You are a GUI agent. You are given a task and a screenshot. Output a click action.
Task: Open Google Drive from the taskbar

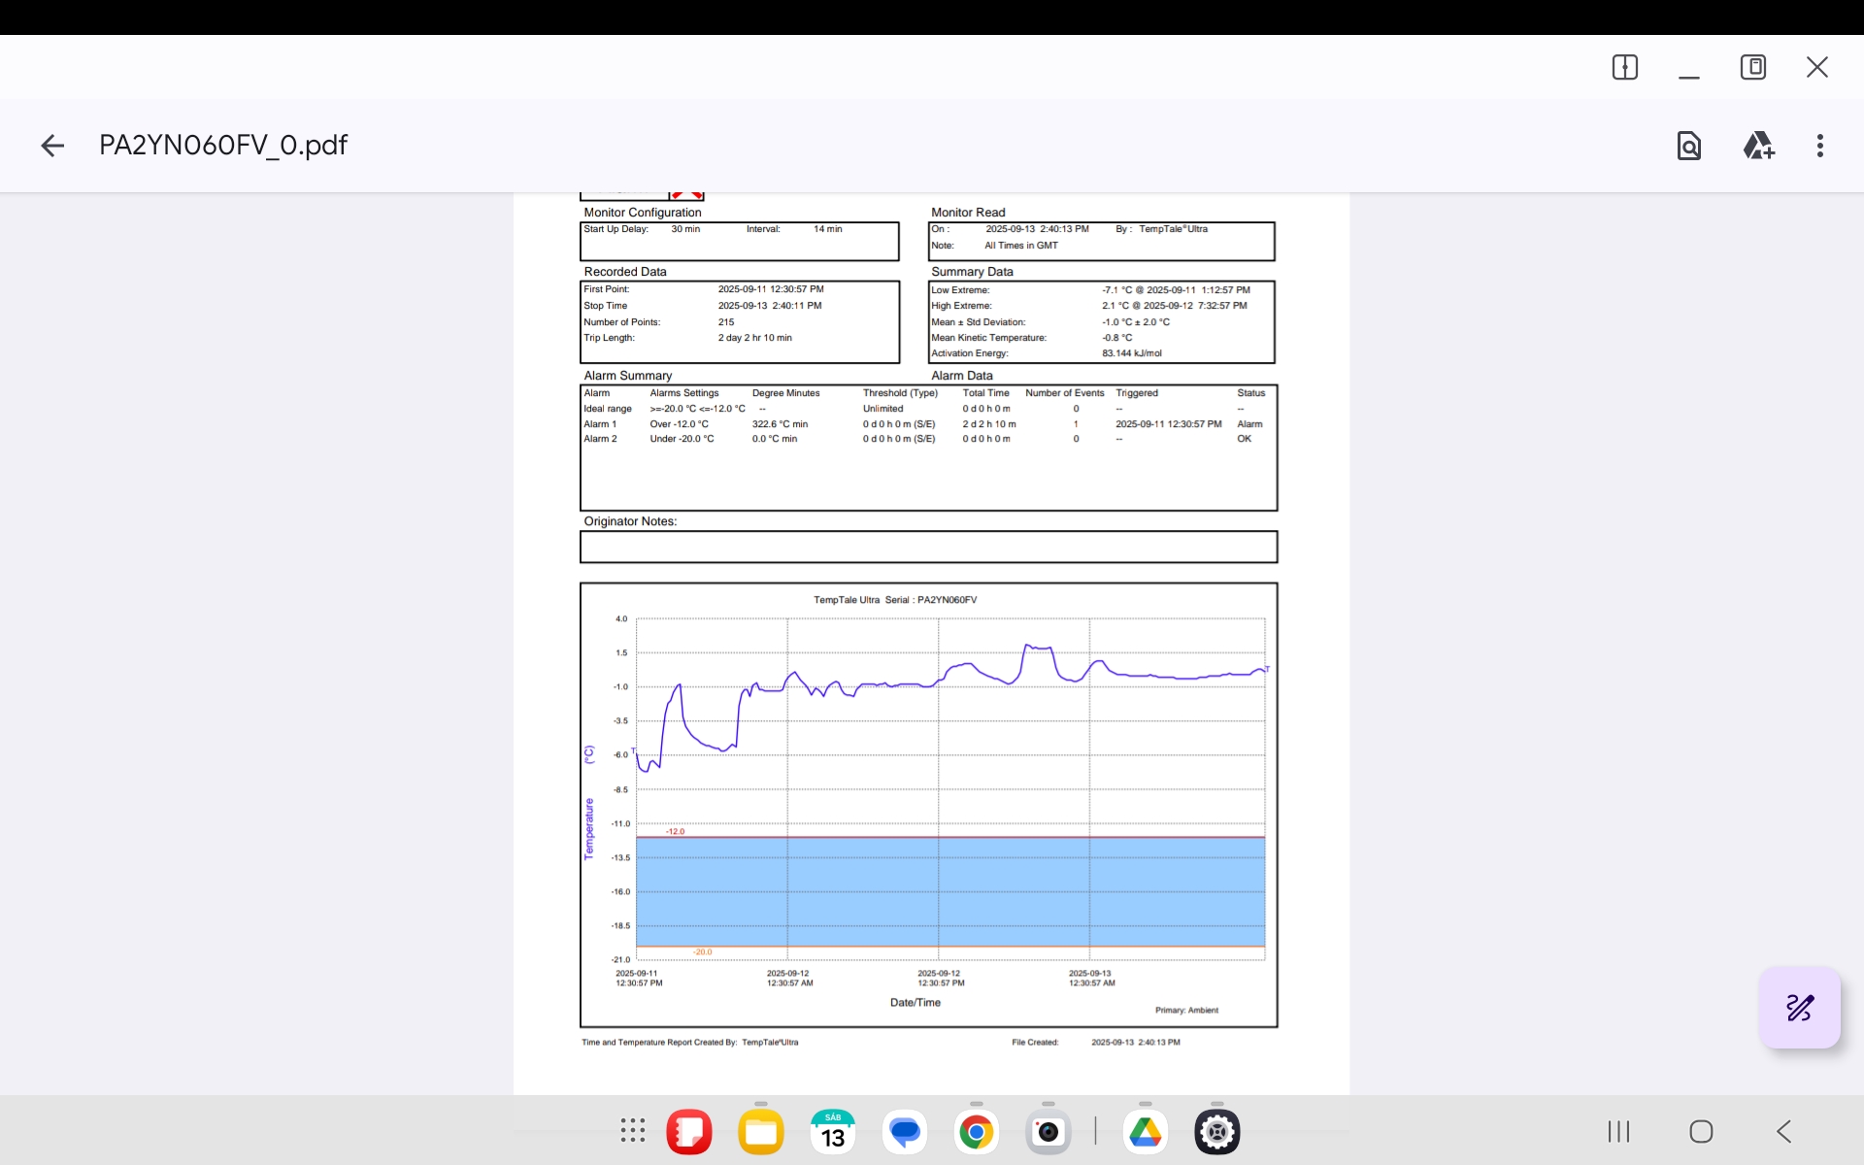[x=1146, y=1132]
